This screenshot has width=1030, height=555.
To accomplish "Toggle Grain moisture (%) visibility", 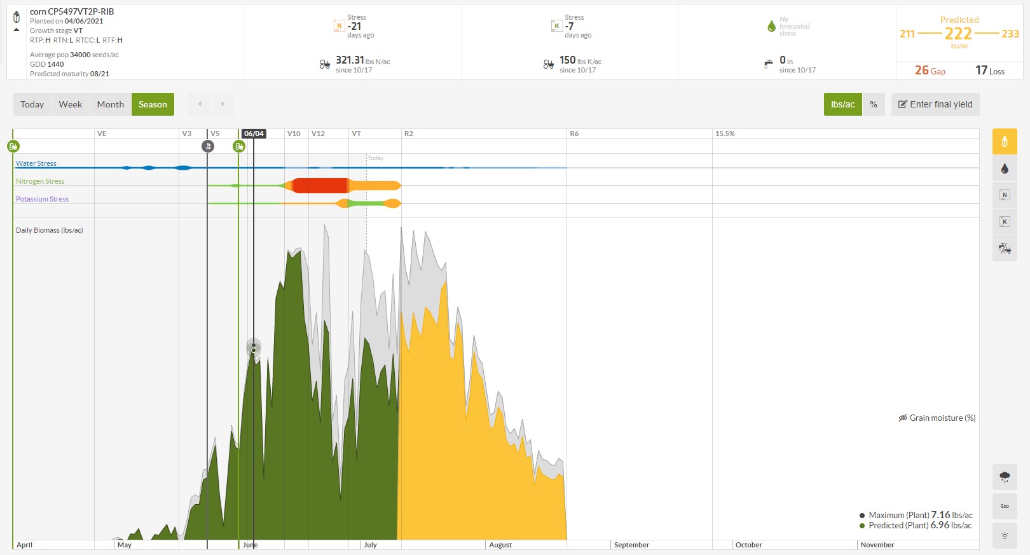I will [937, 418].
